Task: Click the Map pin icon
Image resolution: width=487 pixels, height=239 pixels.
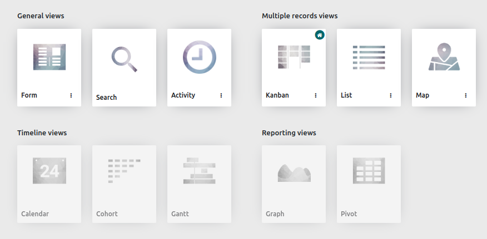Action: click(444, 57)
